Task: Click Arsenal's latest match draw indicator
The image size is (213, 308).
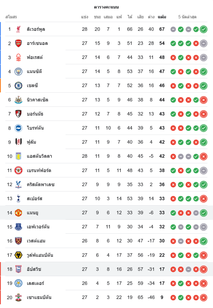Action: (x=203, y=43)
